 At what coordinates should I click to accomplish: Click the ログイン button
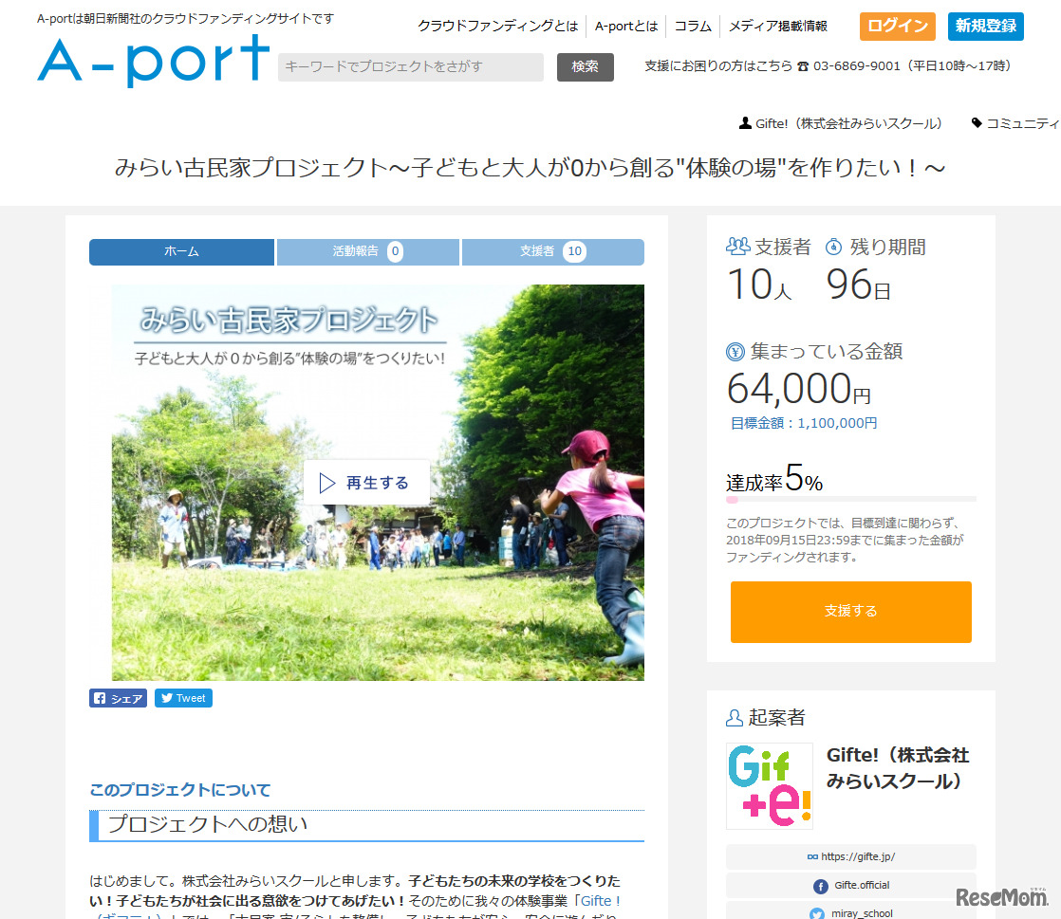[x=897, y=27]
